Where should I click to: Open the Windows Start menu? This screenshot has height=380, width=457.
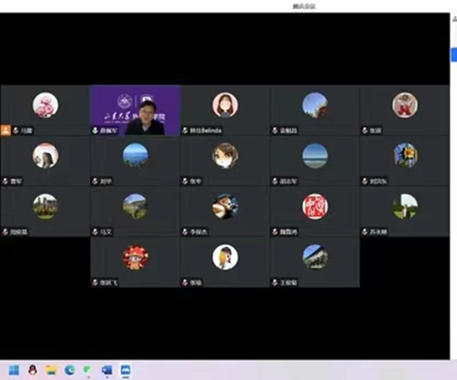13,369
